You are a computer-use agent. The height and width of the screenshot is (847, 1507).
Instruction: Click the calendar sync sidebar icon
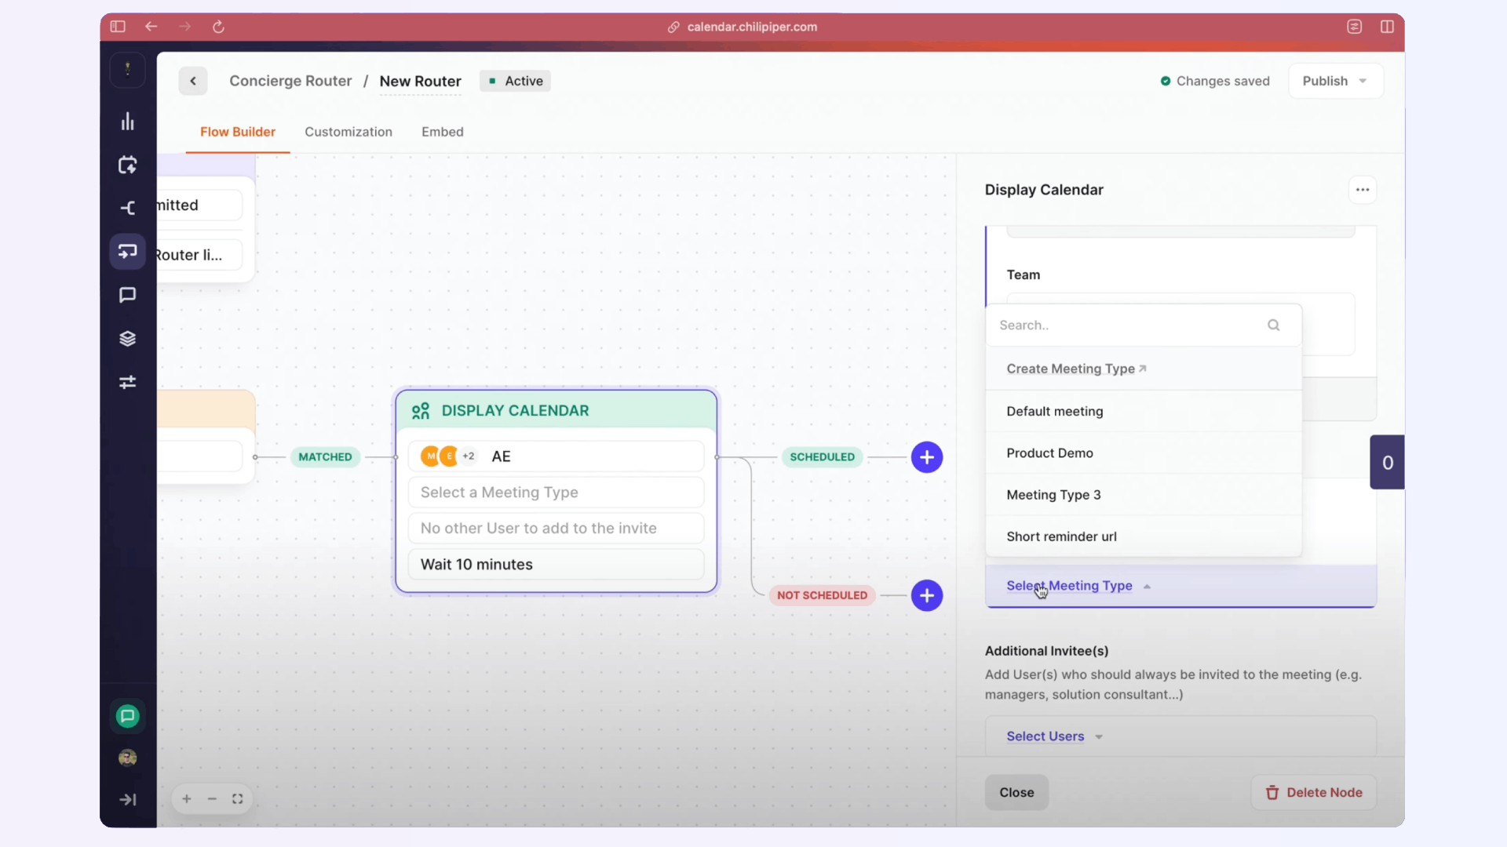tap(127, 165)
